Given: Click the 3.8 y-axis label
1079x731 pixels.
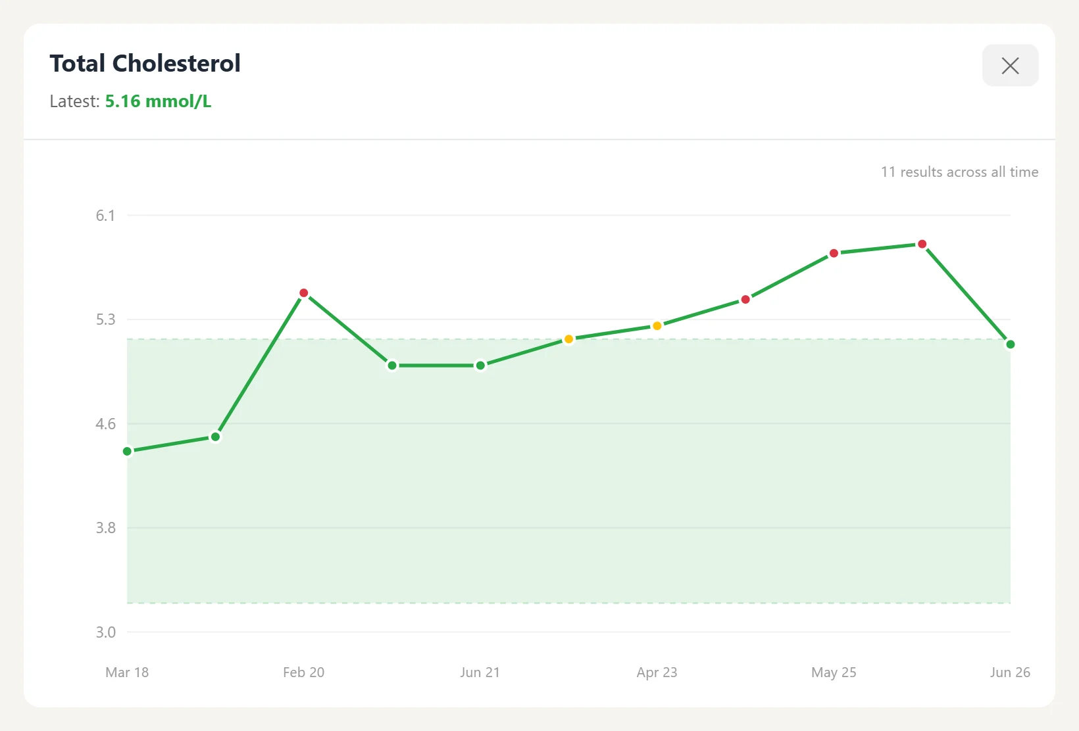Looking at the screenshot, I should pos(105,528).
